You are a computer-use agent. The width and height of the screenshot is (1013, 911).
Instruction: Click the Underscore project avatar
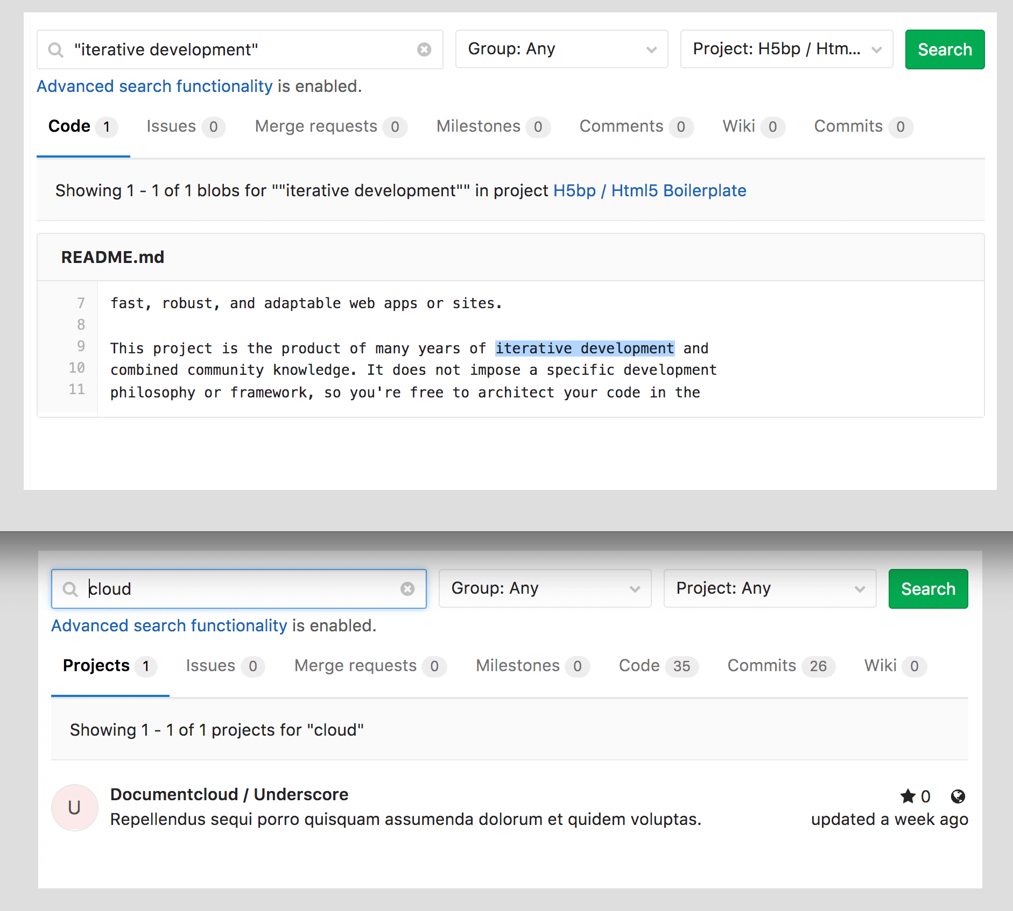[x=74, y=807]
